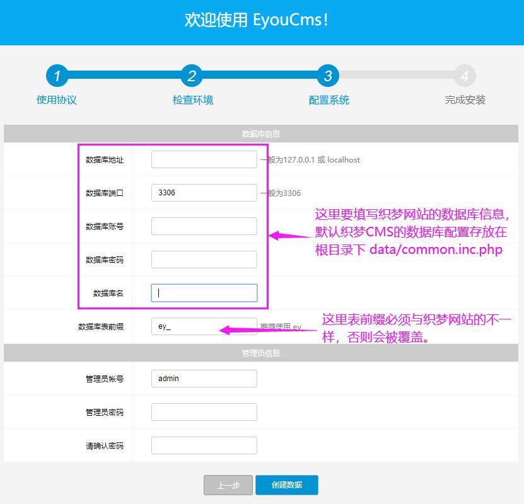Focus the 管理员密码 input field
This screenshot has height=504, width=524.
(203, 411)
